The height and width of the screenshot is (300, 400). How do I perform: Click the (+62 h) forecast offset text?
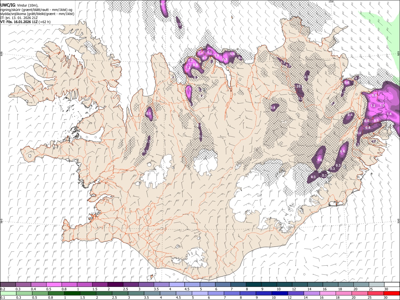44,22
